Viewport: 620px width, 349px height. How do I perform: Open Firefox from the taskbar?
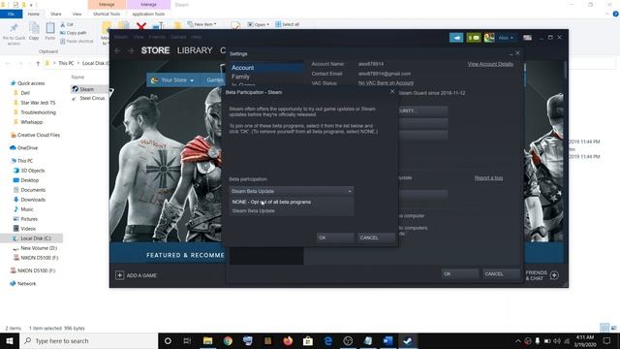point(288,340)
